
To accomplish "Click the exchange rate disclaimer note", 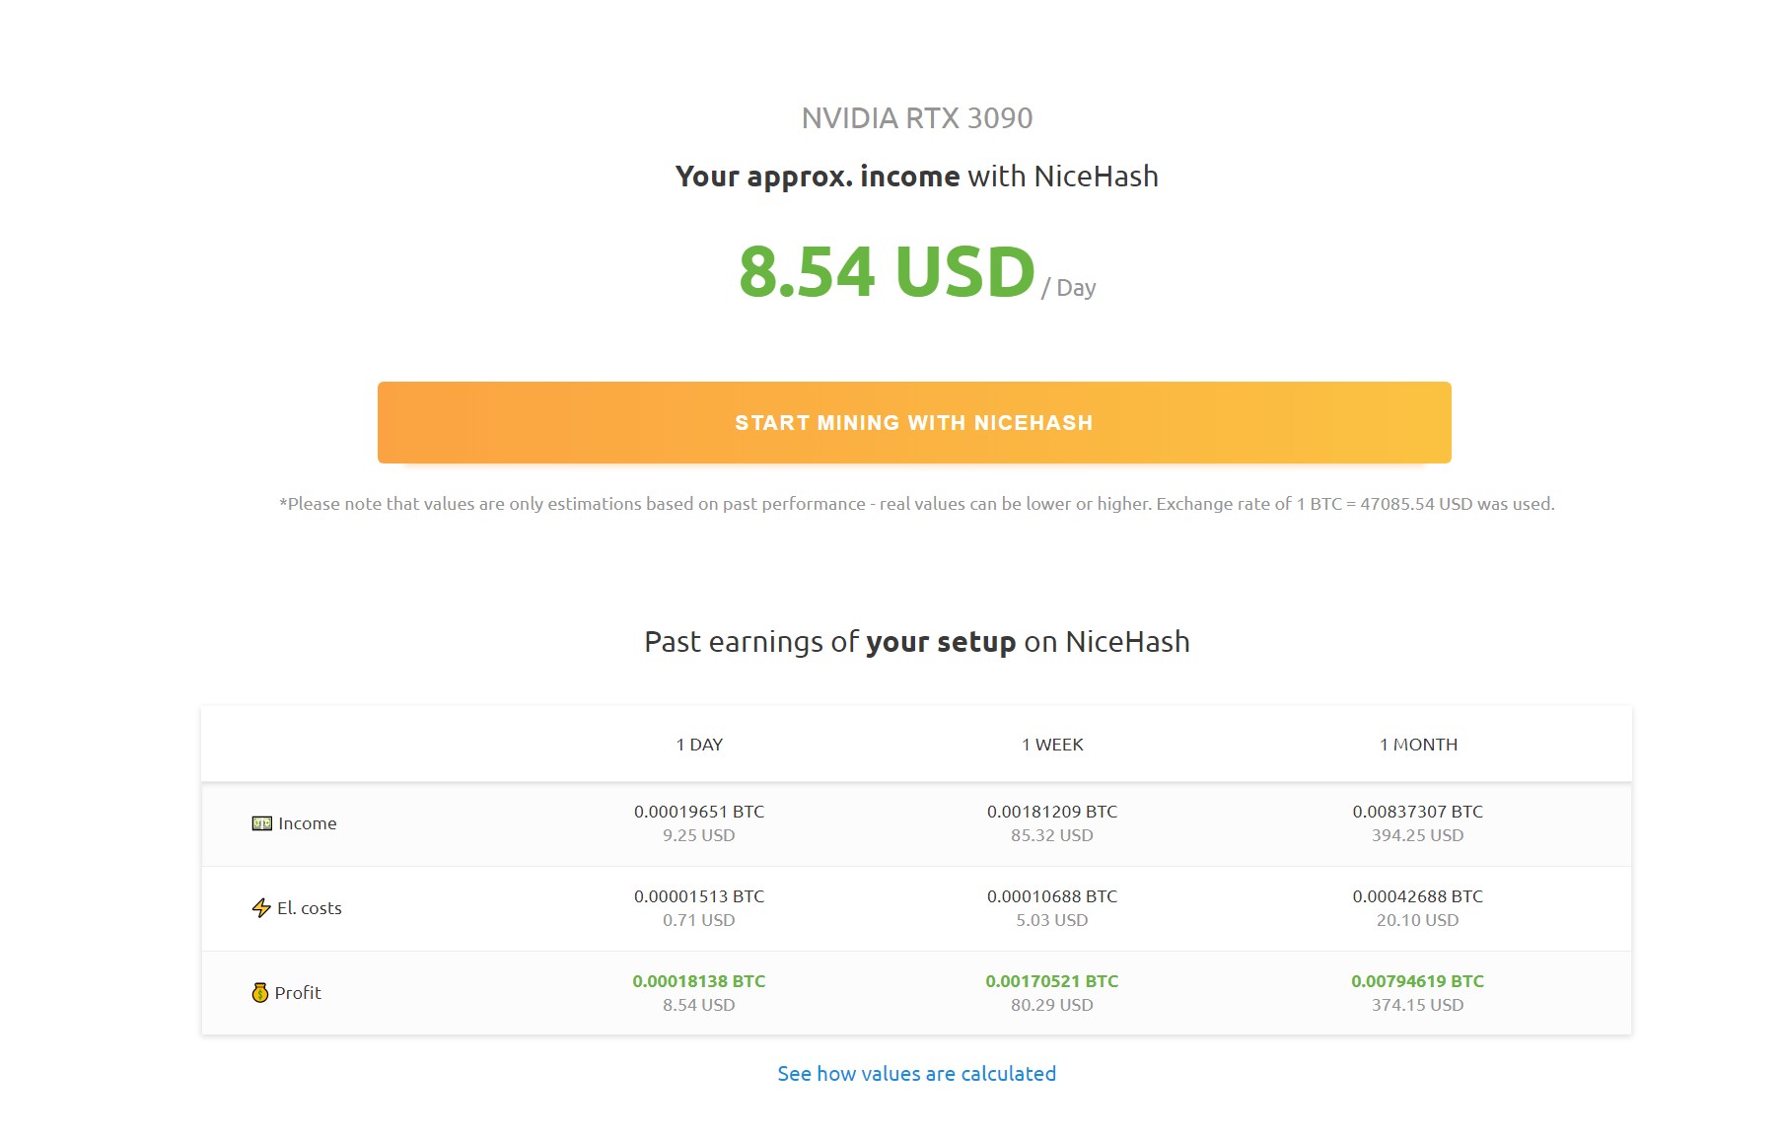I will (x=916, y=504).
